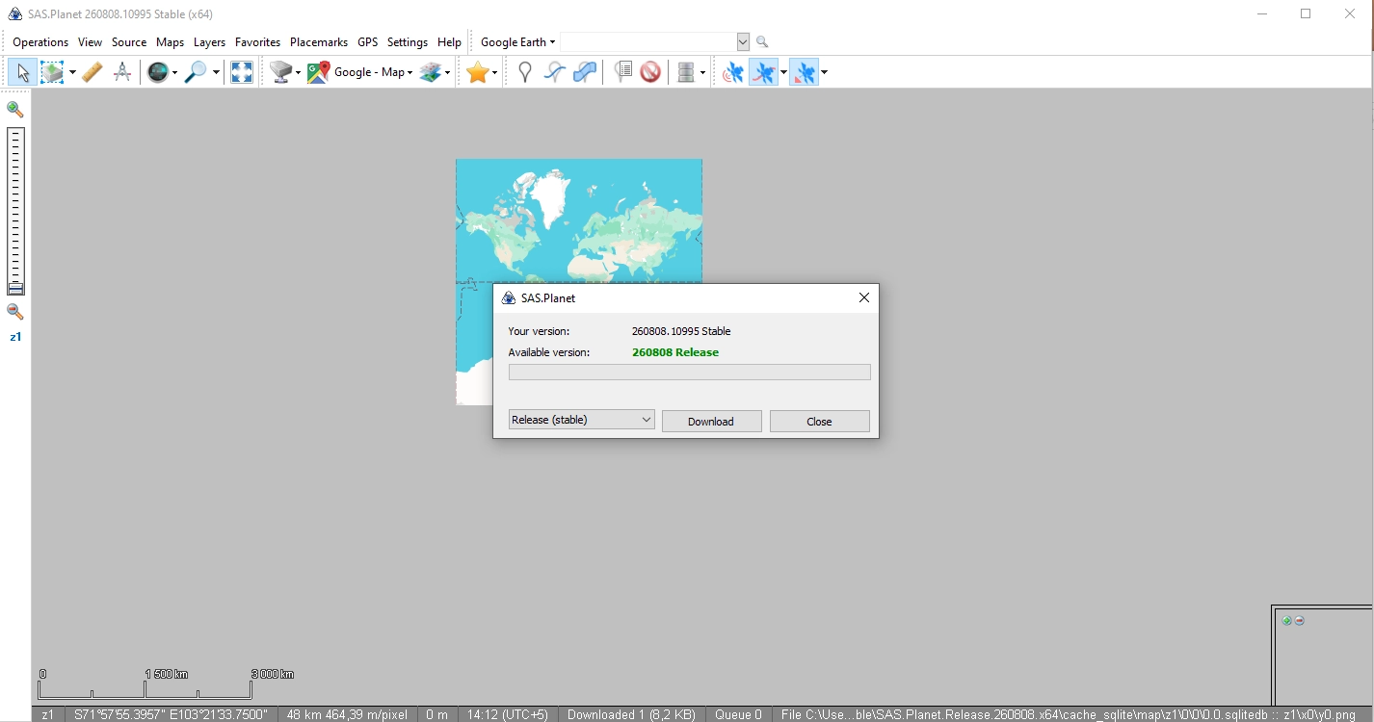The width and height of the screenshot is (1374, 722).
Task: Toggle GPS track display satellite icon
Action: 764,72
